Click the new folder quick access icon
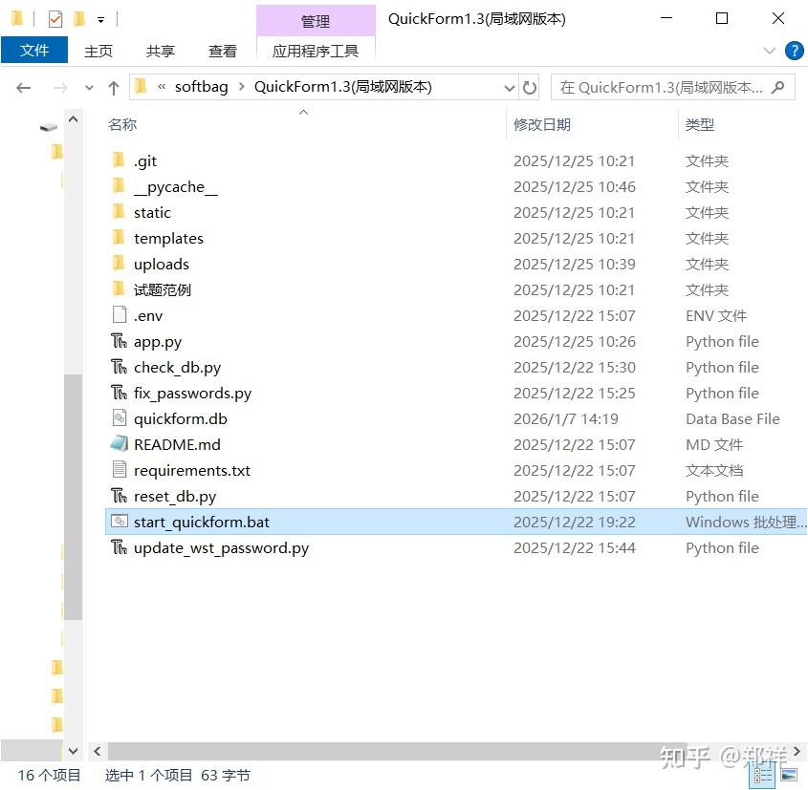Viewport: 808px width, 790px height. click(78, 19)
